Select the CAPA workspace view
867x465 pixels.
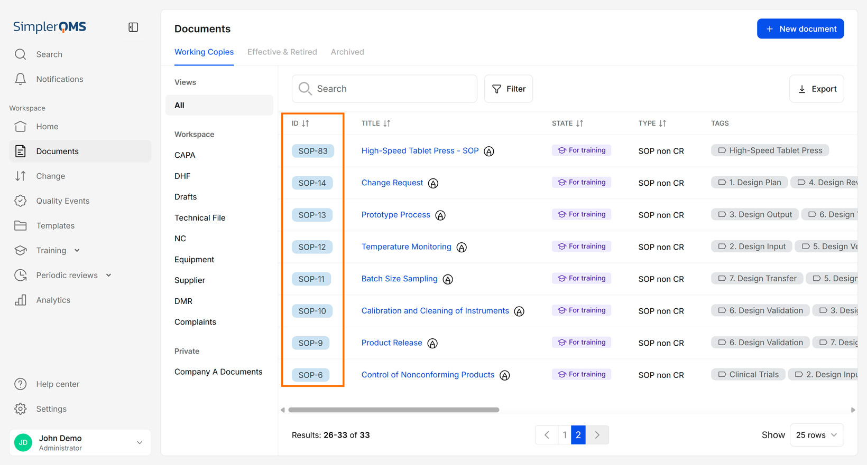click(185, 155)
